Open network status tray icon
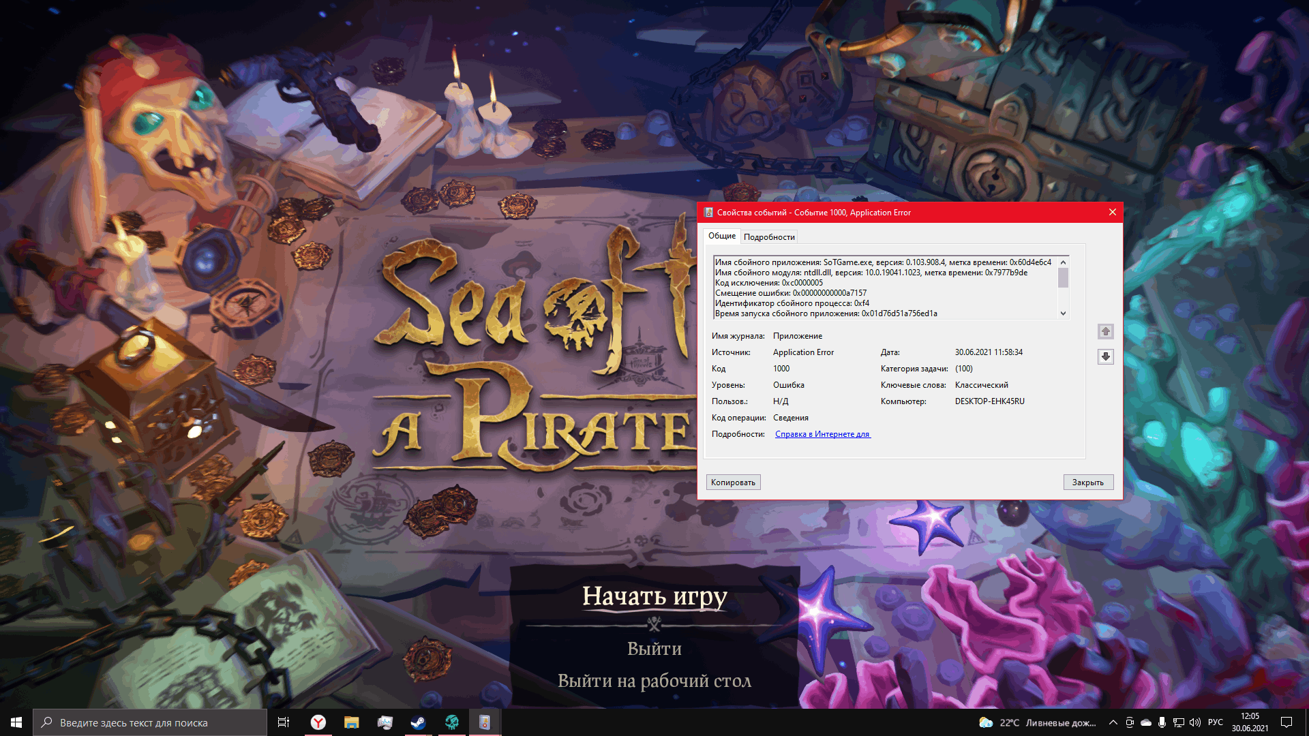This screenshot has width=1309, height=736. pyautogui.click(x=1178, y=722)
